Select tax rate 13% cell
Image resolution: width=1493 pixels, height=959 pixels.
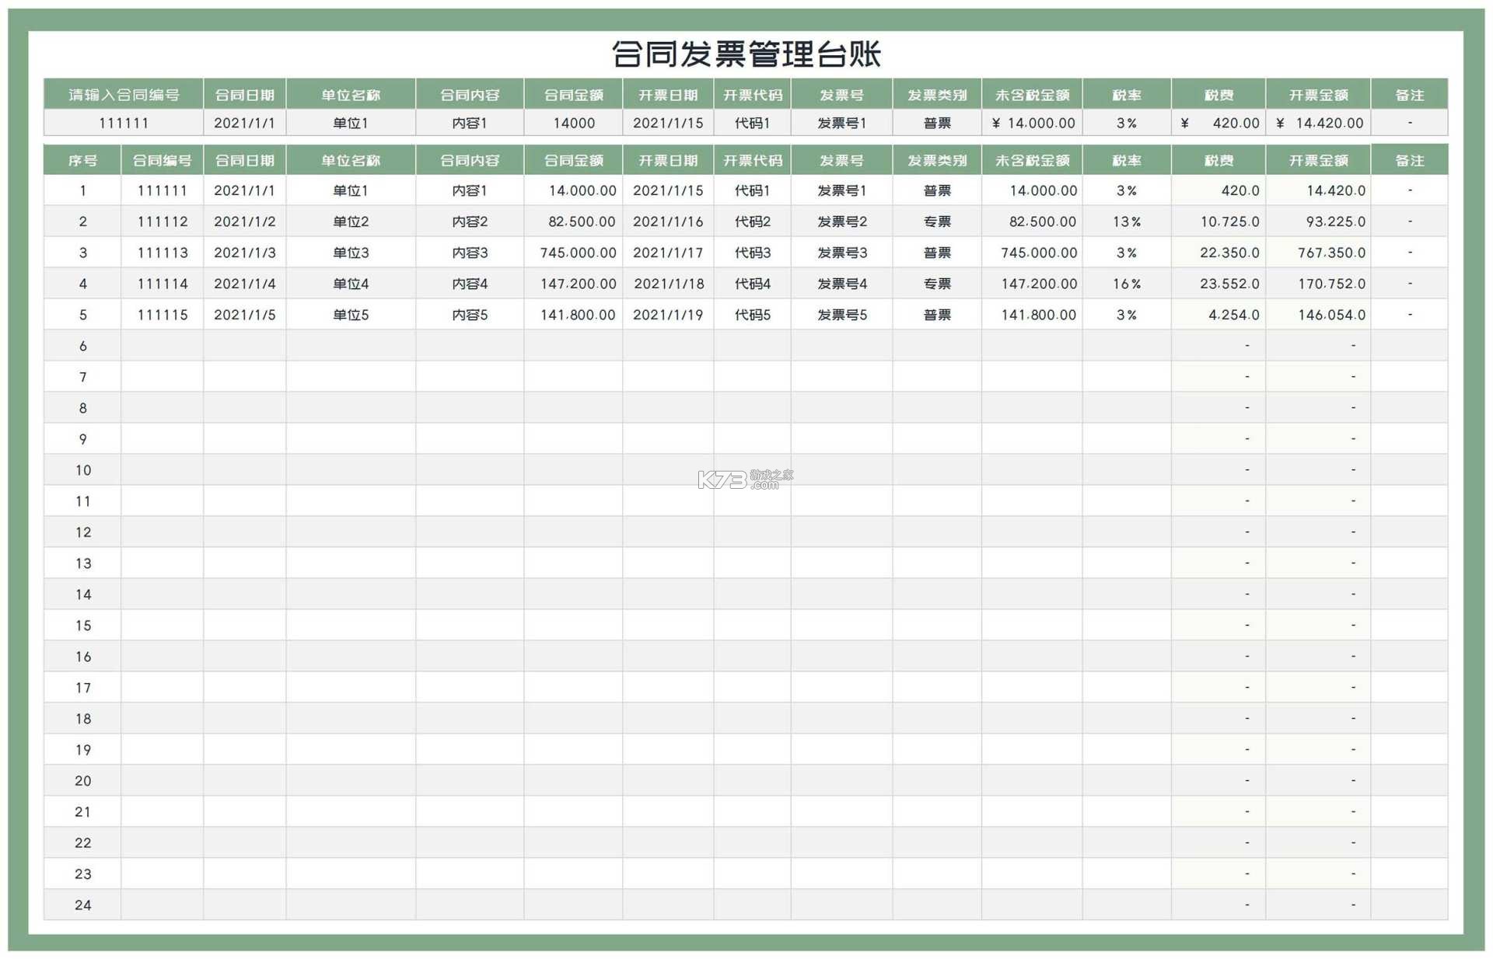point(1127,221)
